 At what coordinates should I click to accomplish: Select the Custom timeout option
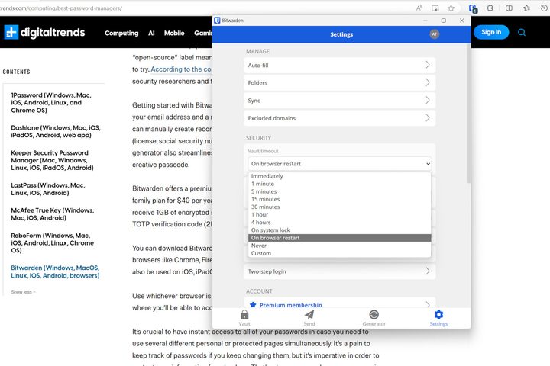pos(339,253)
